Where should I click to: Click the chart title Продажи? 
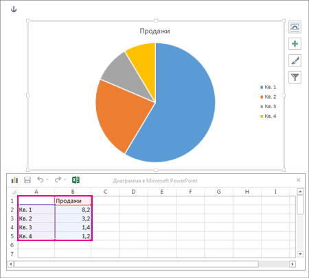(155, 31)
